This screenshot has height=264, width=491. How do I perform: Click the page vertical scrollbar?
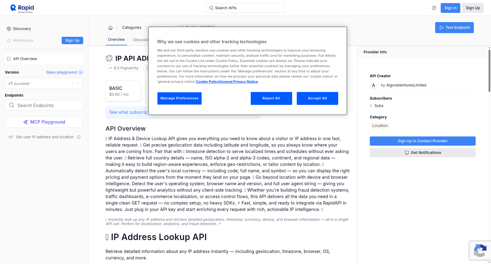[x=489, y=71]
